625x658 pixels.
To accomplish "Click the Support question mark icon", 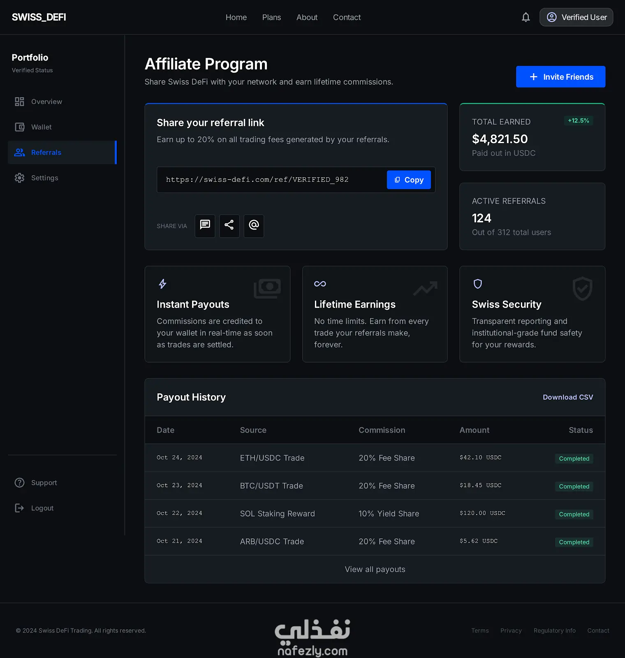I will click(x=19, y=483).
